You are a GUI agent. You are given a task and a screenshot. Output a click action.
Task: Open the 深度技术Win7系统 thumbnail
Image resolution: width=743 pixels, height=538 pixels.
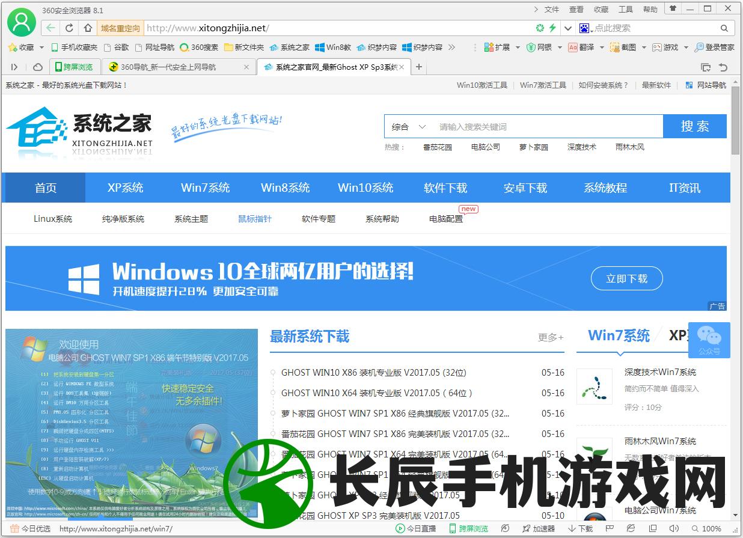[595, 387]
